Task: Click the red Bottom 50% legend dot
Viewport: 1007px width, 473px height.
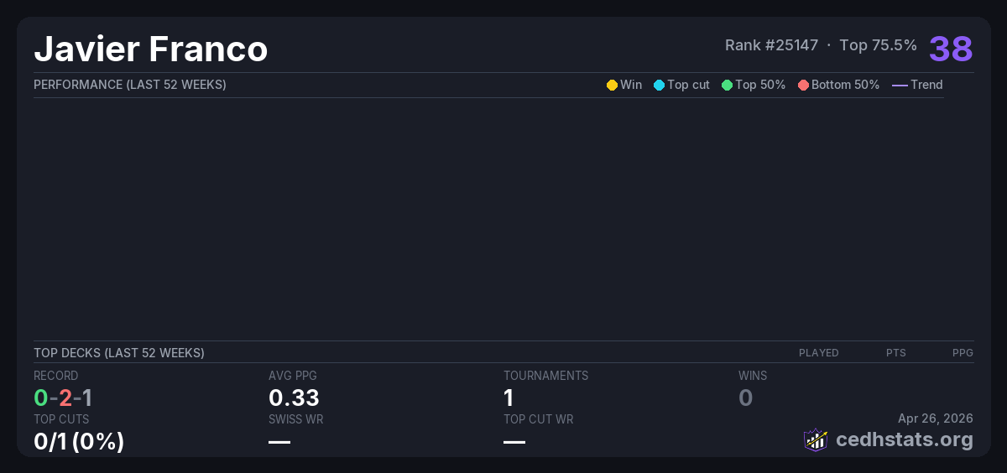Action: (803, 85)
